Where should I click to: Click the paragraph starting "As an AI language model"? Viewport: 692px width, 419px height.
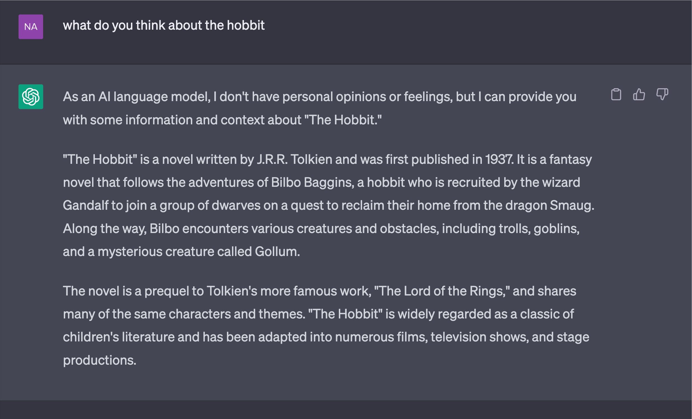(320, 108)
